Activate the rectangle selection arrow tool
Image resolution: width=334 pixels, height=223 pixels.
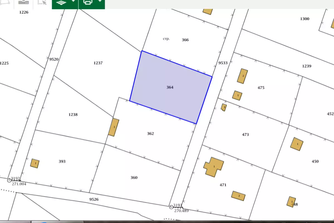[42, 3]
